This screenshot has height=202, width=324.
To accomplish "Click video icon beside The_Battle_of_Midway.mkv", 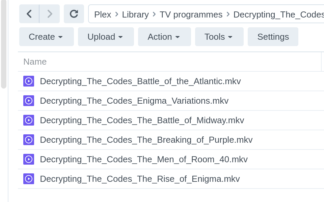I will (x=29, y=120).
